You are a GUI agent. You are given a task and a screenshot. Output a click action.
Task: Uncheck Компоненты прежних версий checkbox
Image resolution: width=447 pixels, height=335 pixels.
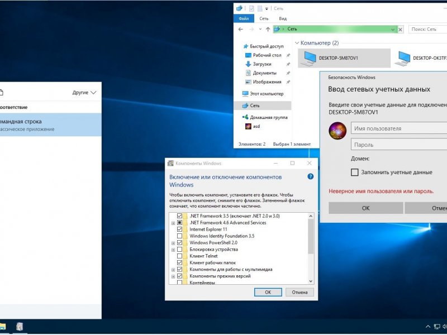pyautogui.click(x=179, y=276)
